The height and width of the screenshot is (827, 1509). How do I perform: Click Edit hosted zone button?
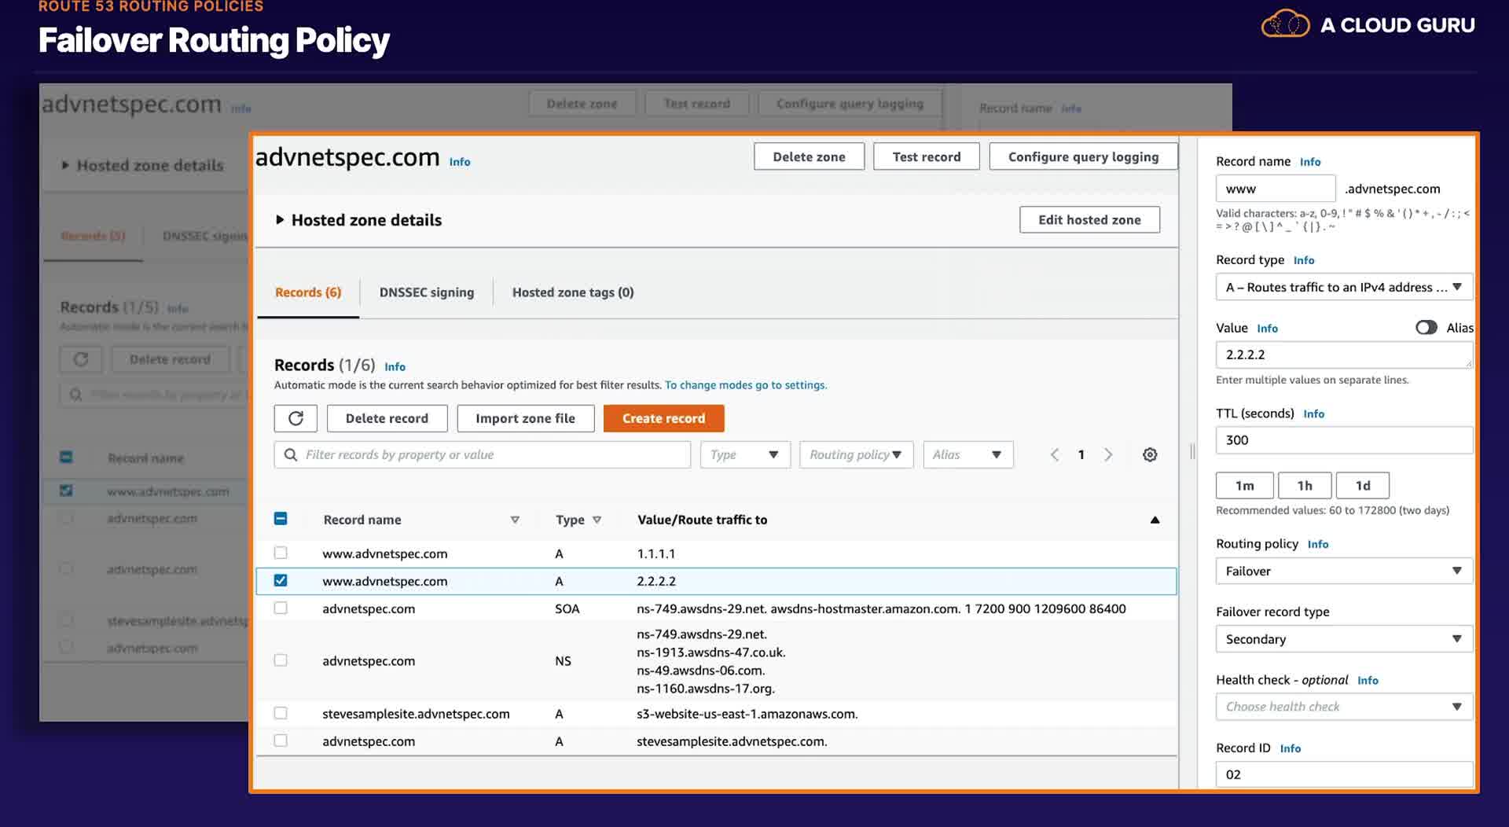tap(1089, 220)
